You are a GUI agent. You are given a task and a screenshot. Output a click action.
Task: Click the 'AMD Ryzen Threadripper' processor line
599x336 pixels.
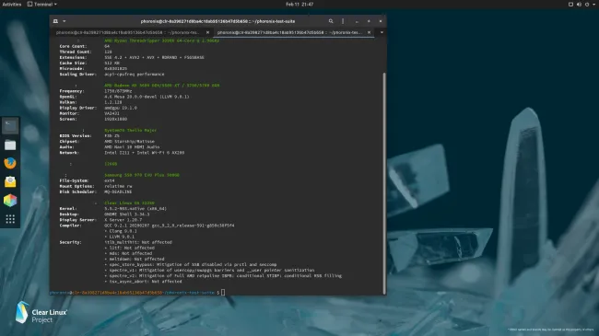161,41
